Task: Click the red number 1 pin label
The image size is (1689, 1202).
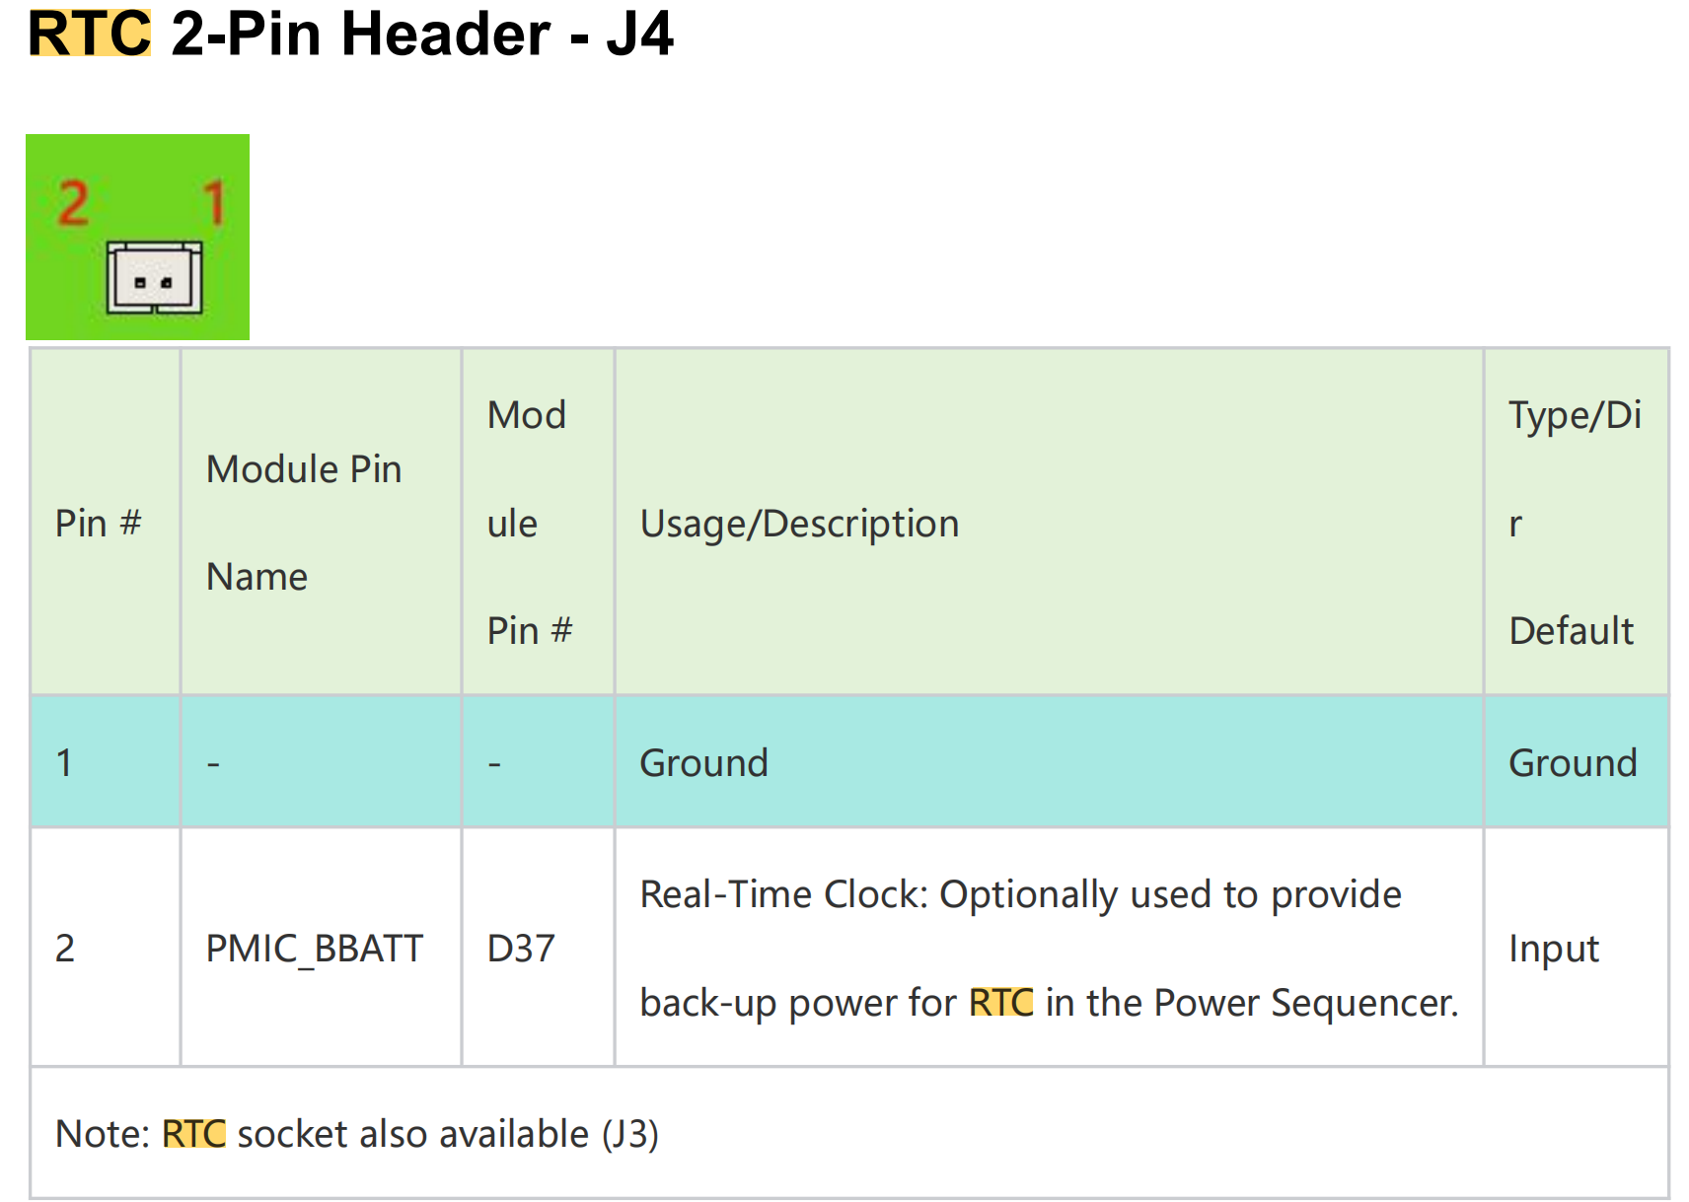Action: coord(214,203)
